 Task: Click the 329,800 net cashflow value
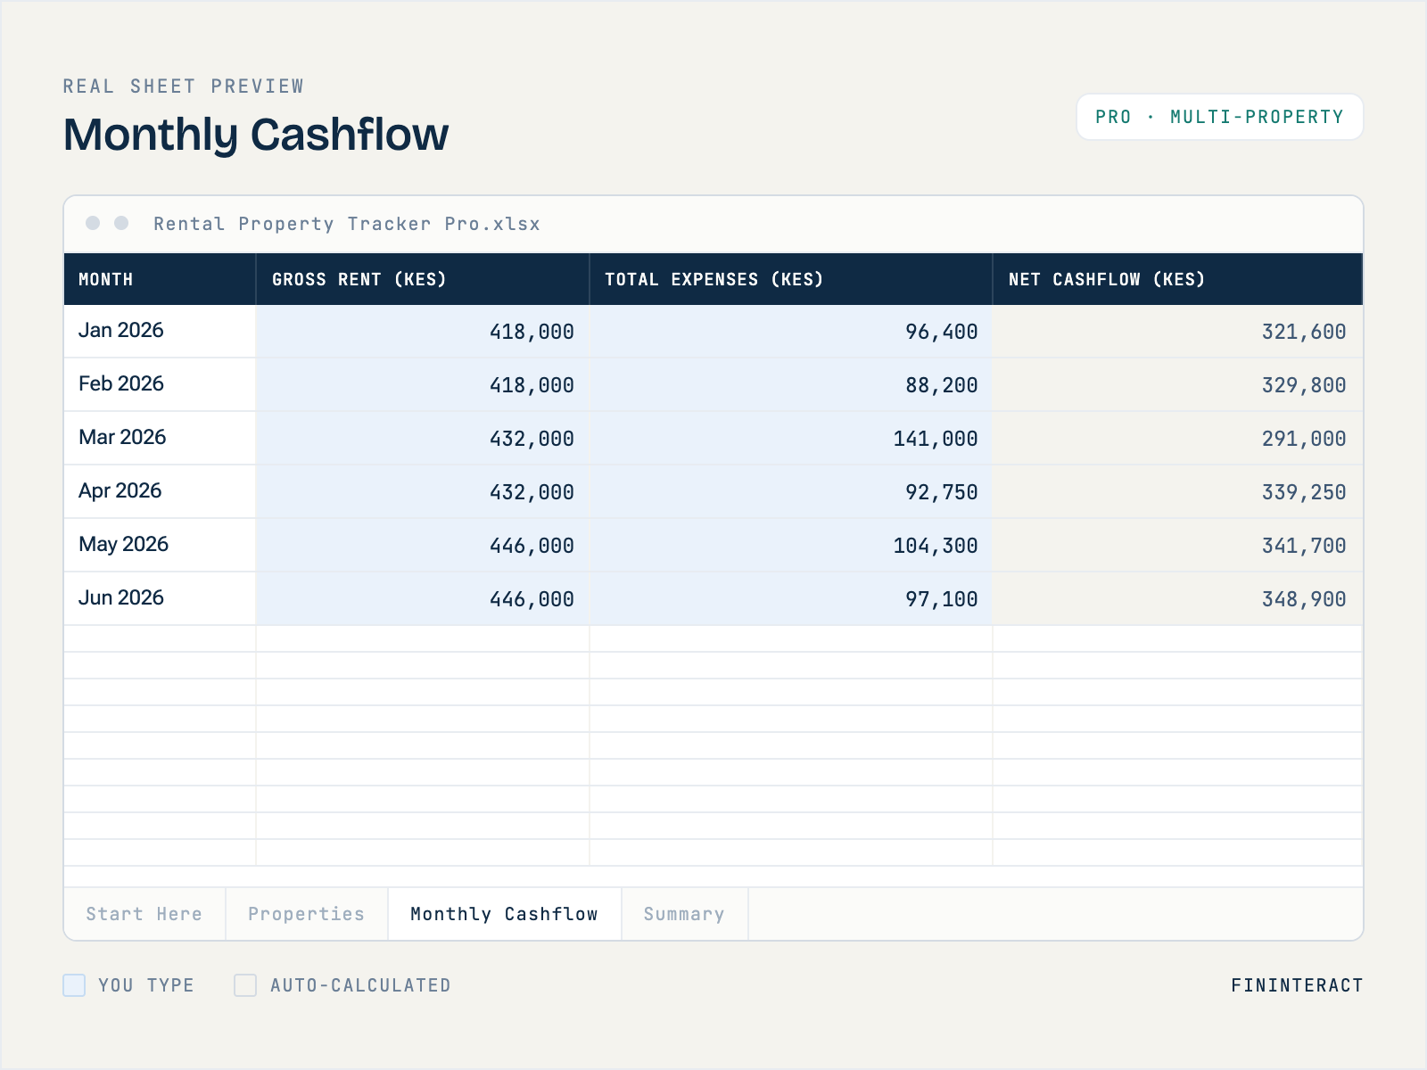[x=1304, y=385]
